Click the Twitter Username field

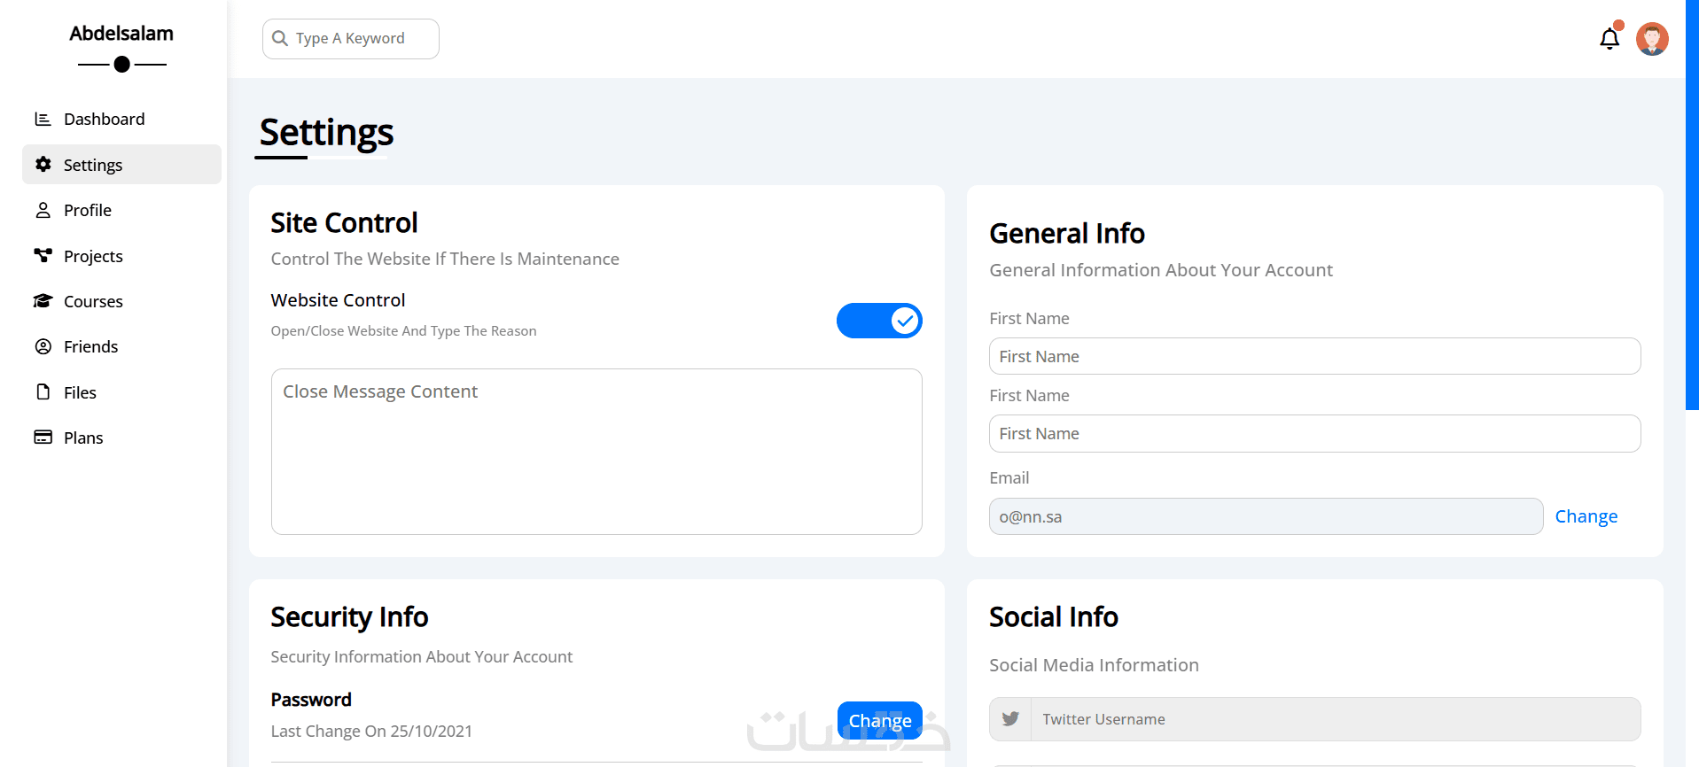pos(1335,719)
